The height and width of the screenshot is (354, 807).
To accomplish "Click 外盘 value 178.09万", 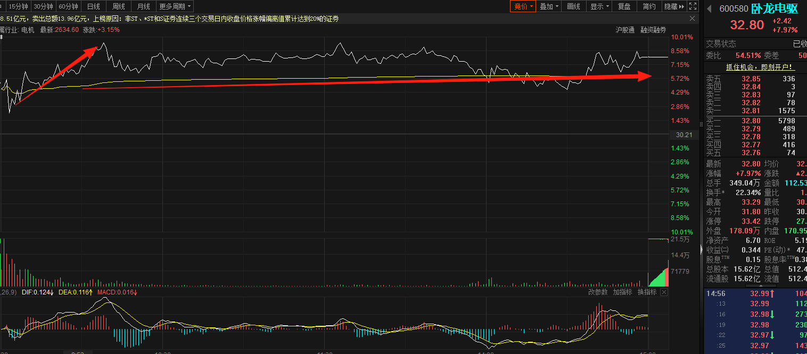I will point(745,231).
